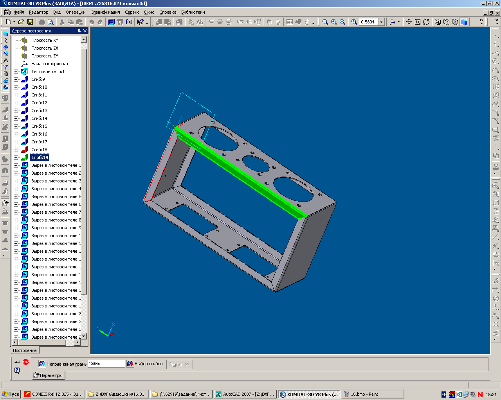
Task: Save the model with the floppy disk icon
Action: 30,22
